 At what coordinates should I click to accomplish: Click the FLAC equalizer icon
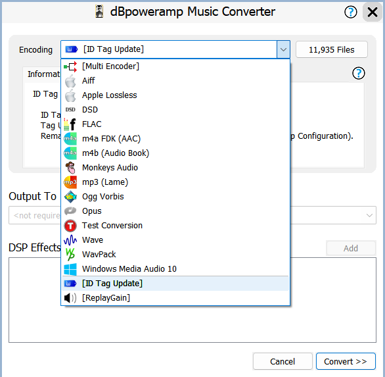click(x=70, y=124)
